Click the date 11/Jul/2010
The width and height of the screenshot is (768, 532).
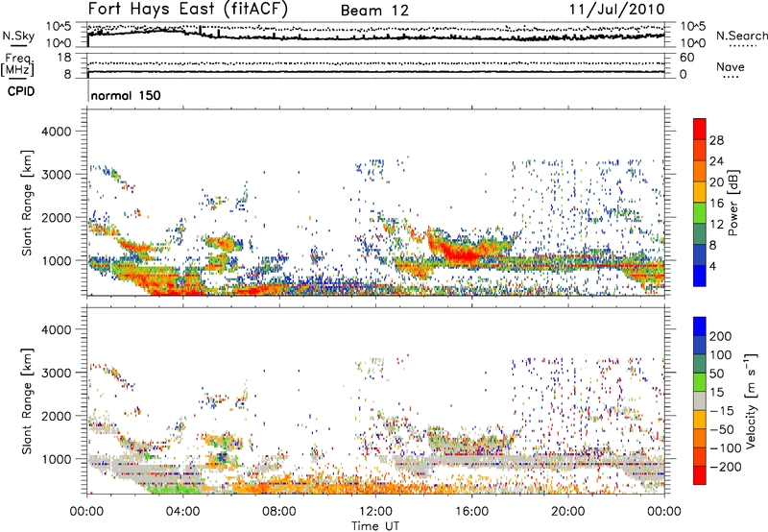coord(617,10)
